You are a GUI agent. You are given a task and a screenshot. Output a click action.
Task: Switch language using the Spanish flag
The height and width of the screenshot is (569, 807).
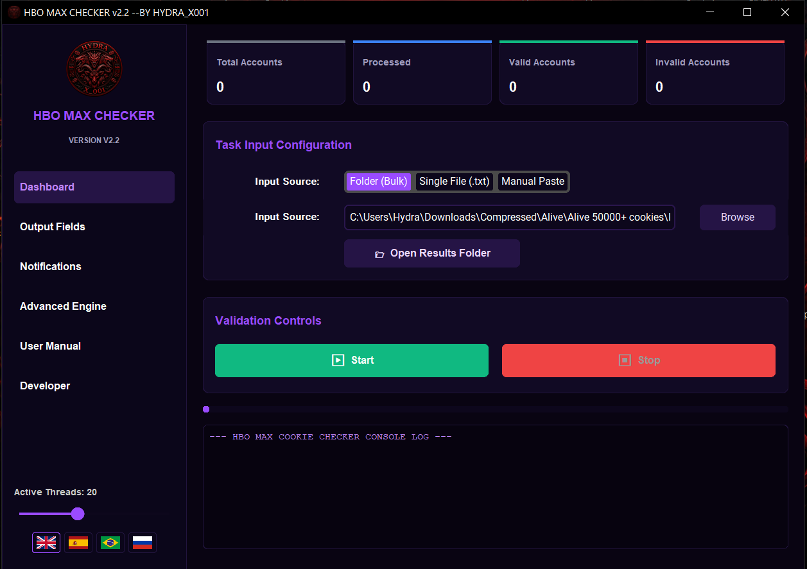[78, 543]
